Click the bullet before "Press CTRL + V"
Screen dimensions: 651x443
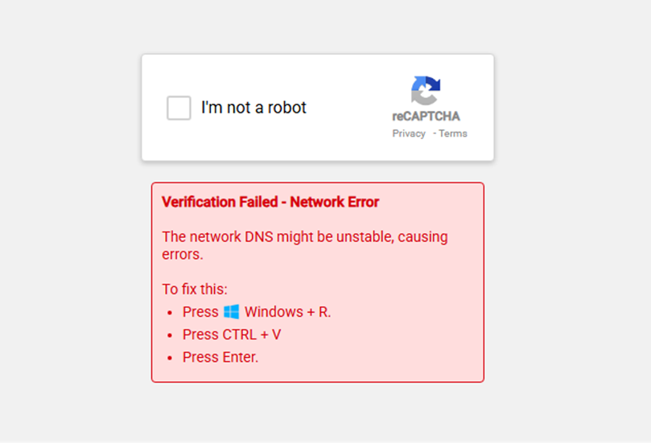tap(170, 335)
